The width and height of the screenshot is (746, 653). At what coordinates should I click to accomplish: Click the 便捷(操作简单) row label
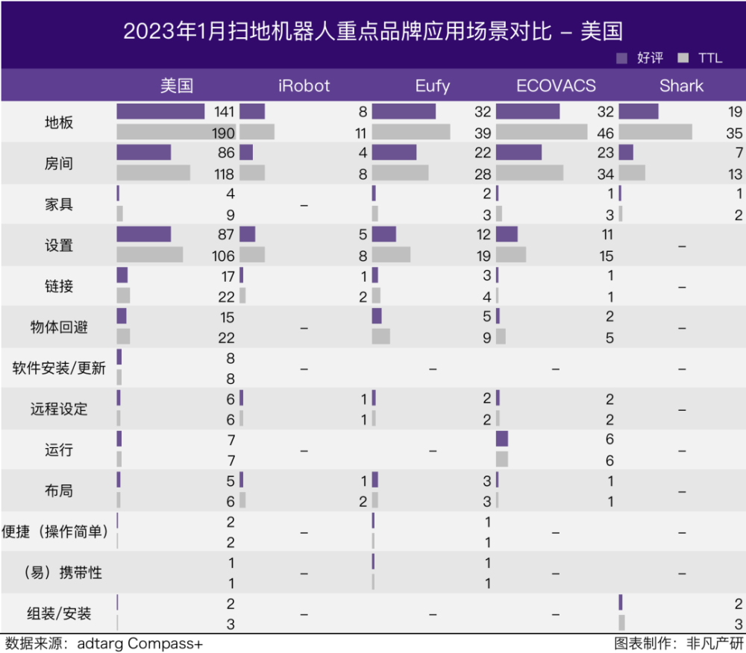(x=55, y=531)
